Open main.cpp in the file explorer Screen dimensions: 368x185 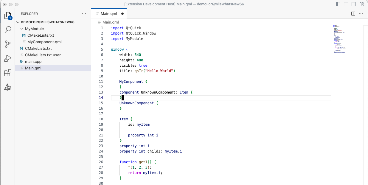coord(33,62)
